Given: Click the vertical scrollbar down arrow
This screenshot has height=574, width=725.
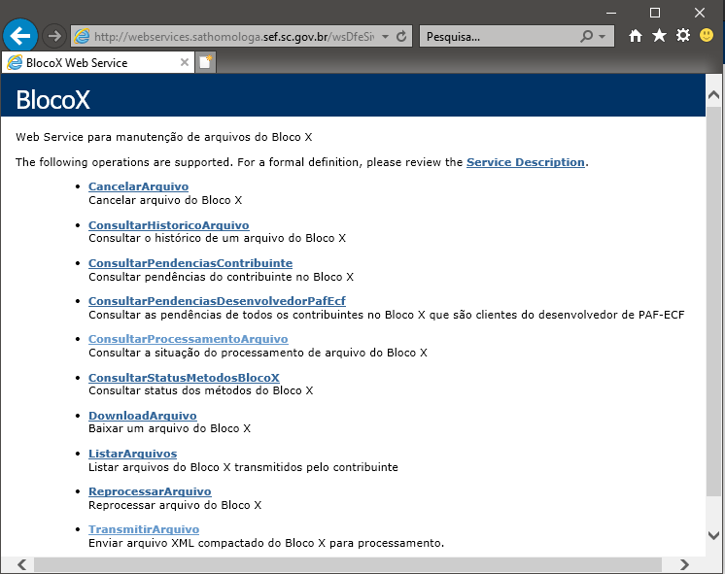Looking at the screenshot, I should point(714,535).
